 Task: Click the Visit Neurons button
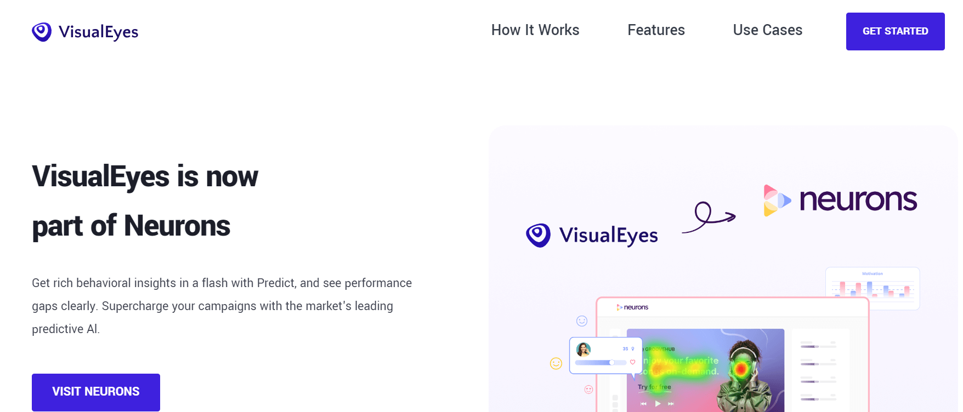pyautogui.click(x=96, y=392)
